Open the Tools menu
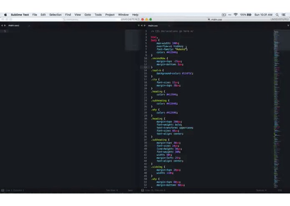Viewport: 290px width, 206px height. [98, 15]
